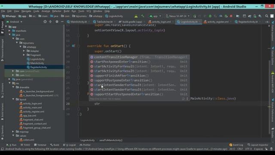Open fragment_chat.xml in layout folder
This screenshot has height=155, width=275.
(33, 120)
